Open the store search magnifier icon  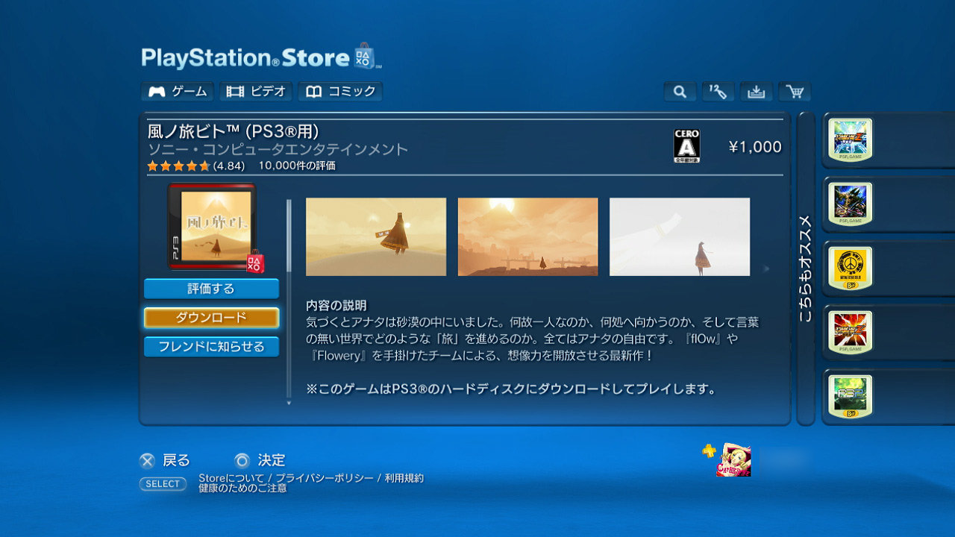click(x=680, y=92)
